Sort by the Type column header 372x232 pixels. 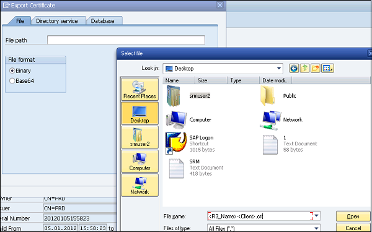point(244,80)
